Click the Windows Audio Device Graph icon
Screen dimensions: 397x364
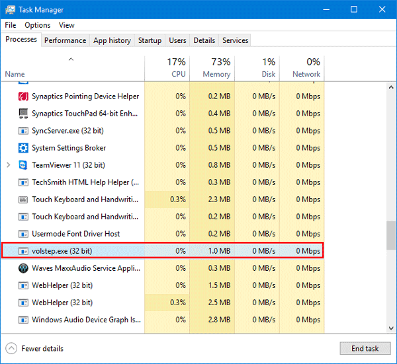(23, 320)
